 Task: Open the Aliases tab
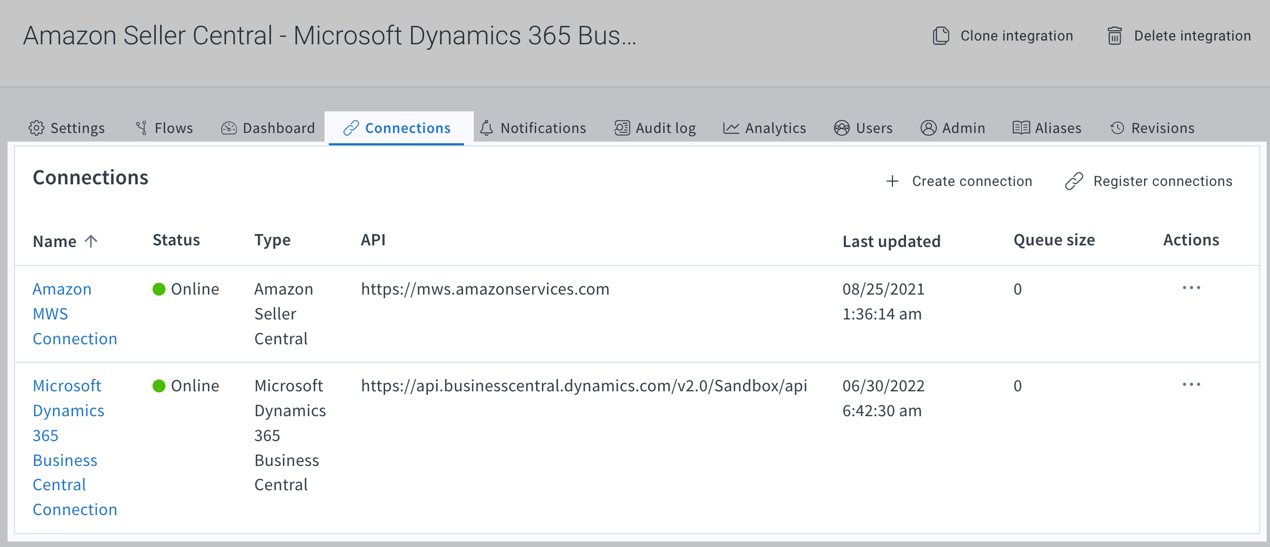pos(1047,128)
